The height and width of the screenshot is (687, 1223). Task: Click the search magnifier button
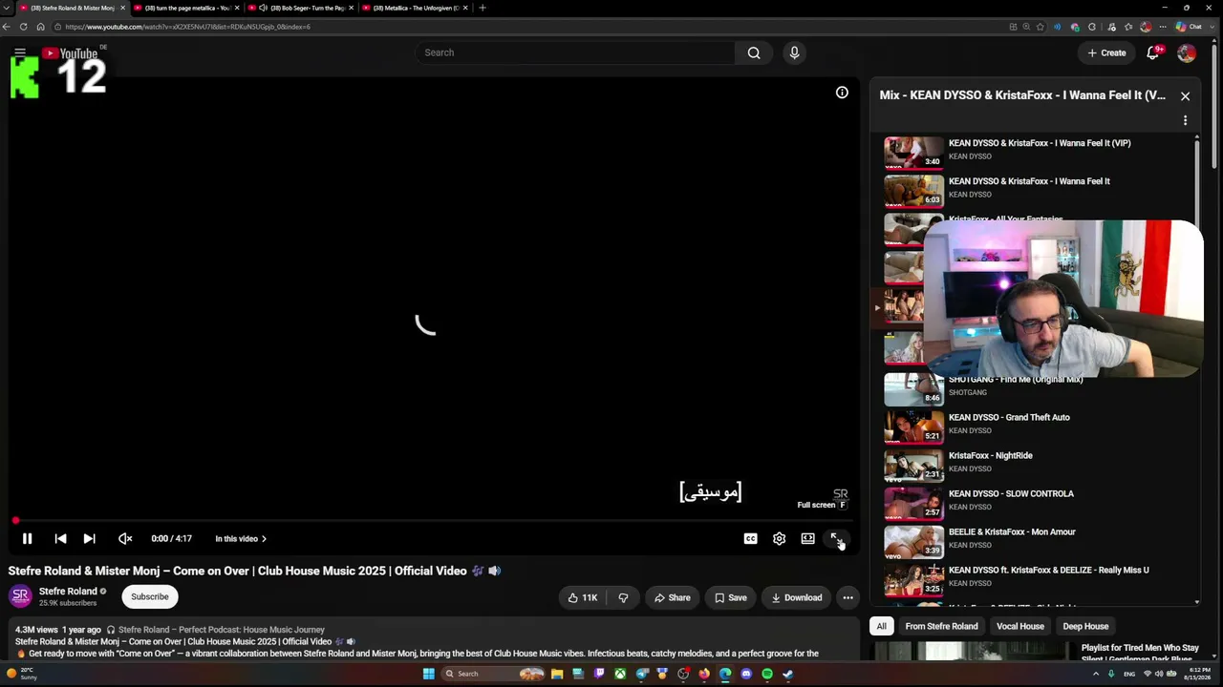click(754, 52)
